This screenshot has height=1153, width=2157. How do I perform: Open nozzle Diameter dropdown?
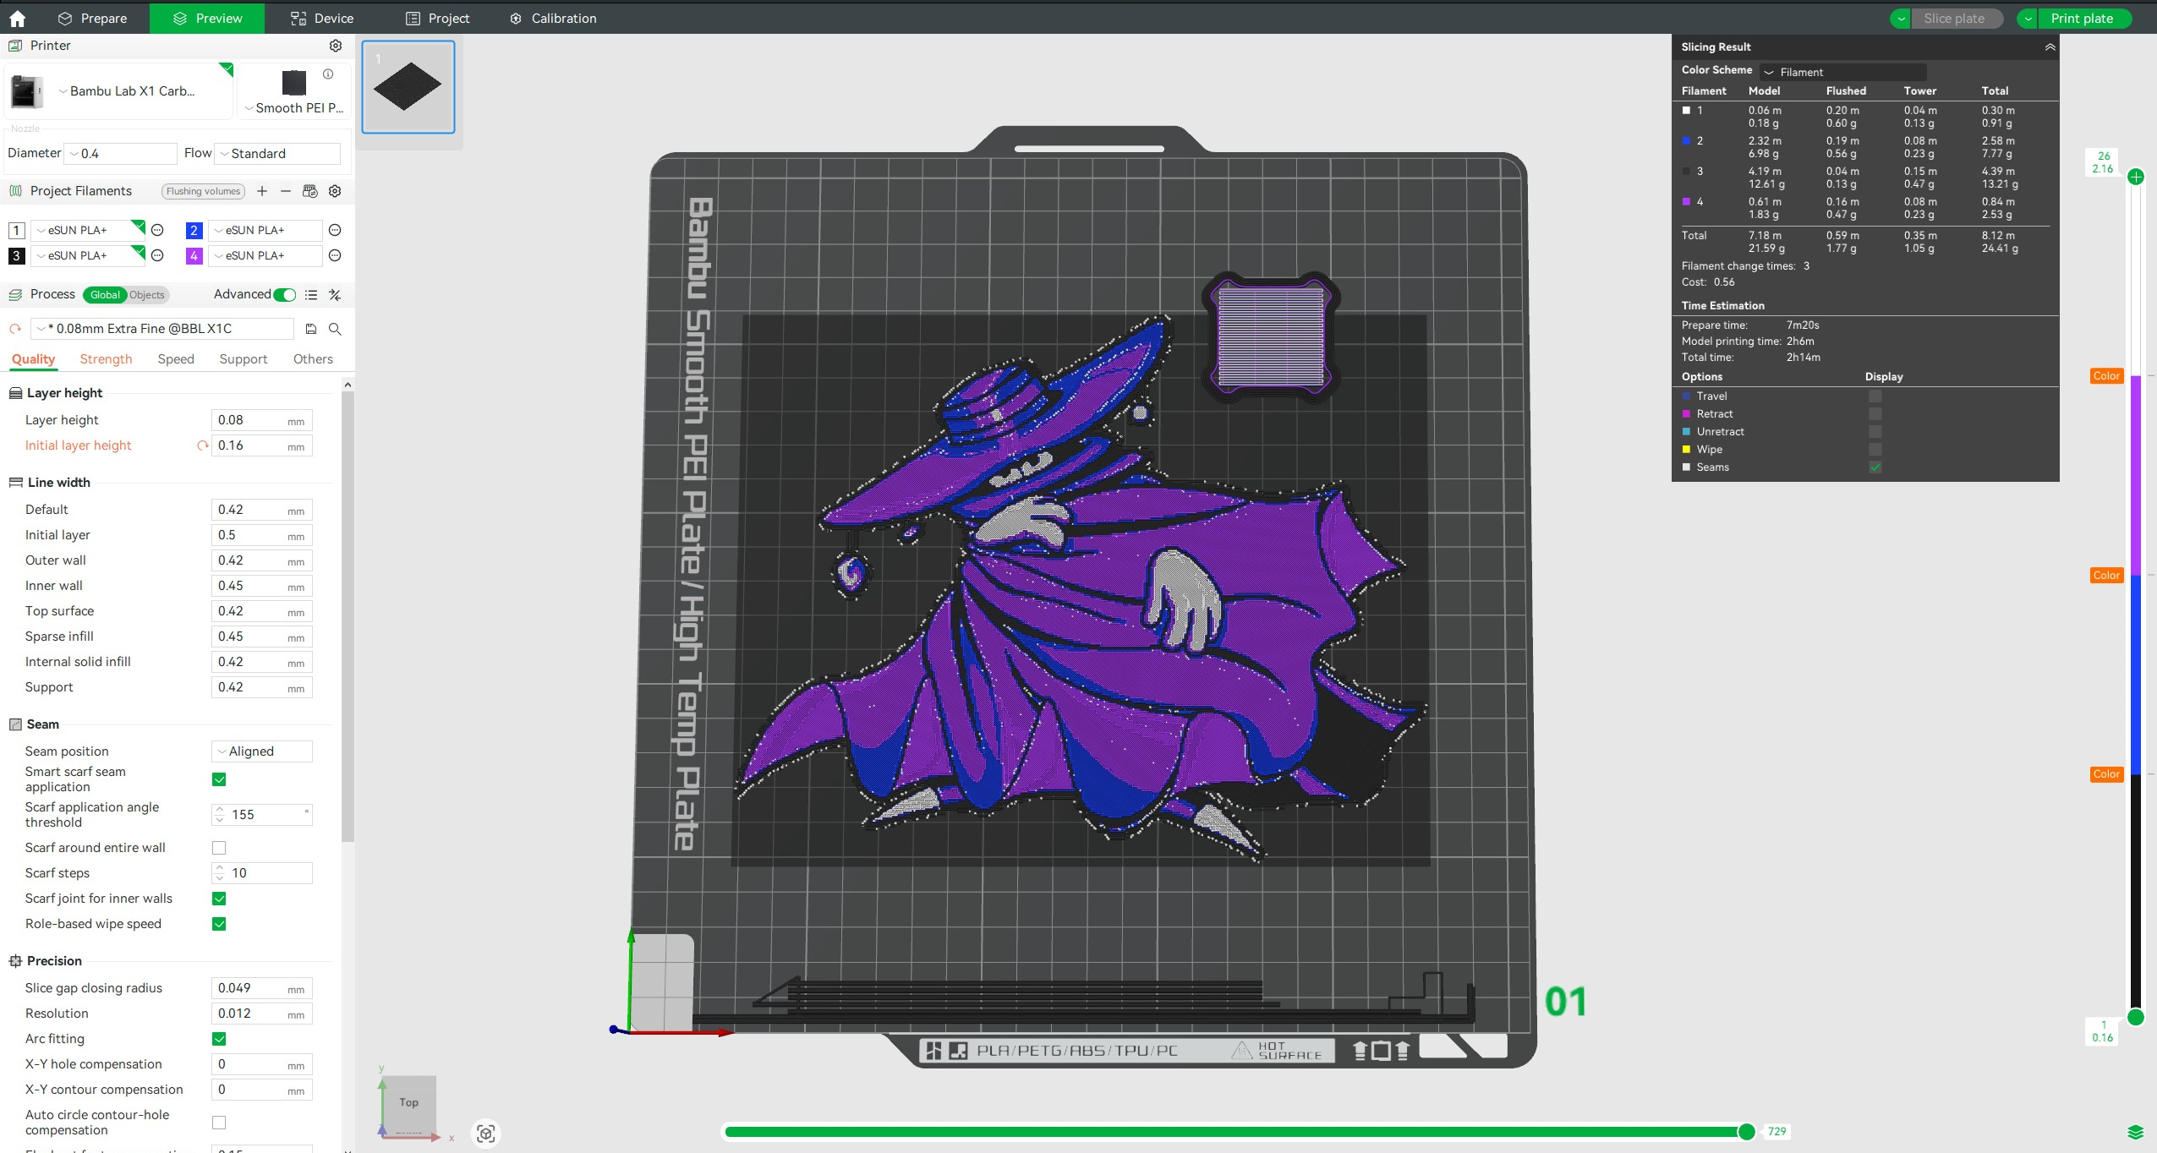(x=122, y=154)
